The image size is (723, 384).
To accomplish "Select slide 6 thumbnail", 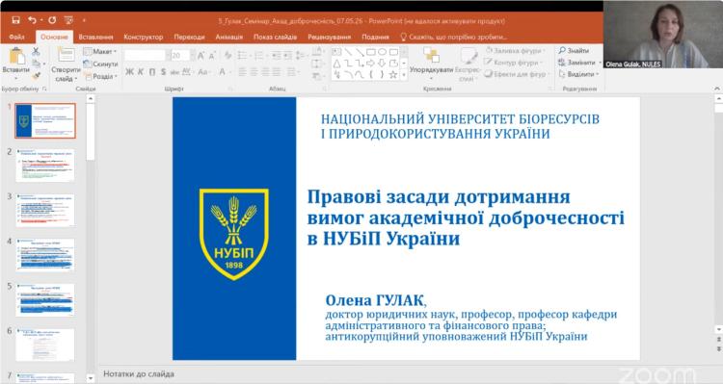I will (x=44, y=345).
